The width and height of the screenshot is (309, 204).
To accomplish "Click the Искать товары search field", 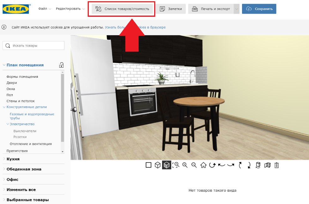I will (33, 46).
